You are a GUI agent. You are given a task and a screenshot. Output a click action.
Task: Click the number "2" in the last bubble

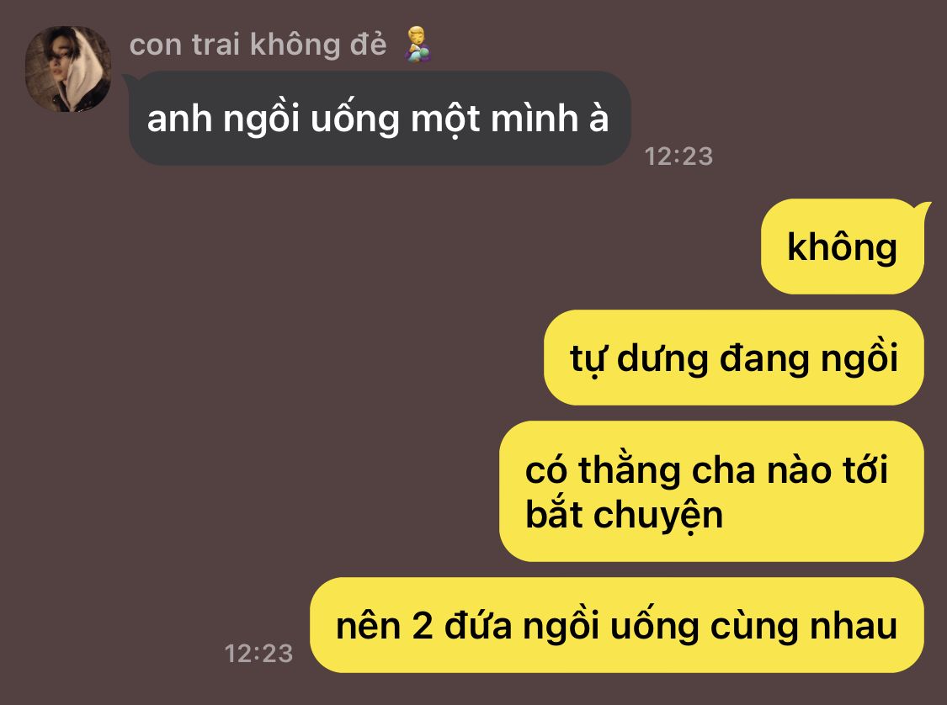pos(423,627)
